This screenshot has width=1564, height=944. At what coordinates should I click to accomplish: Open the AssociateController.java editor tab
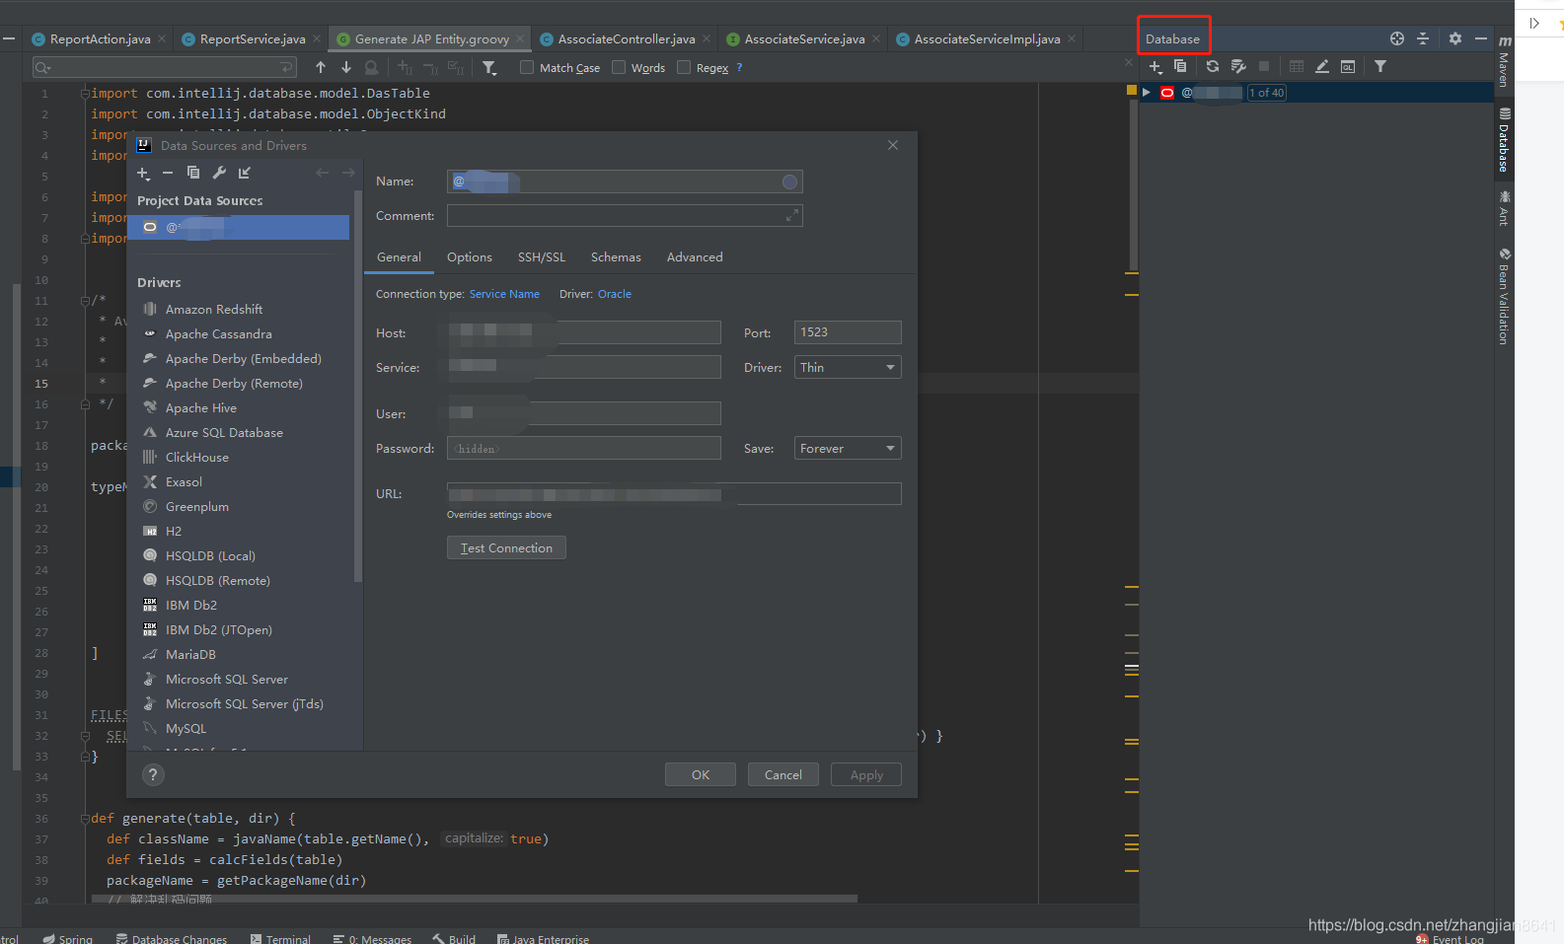click(x=627, y=39)
